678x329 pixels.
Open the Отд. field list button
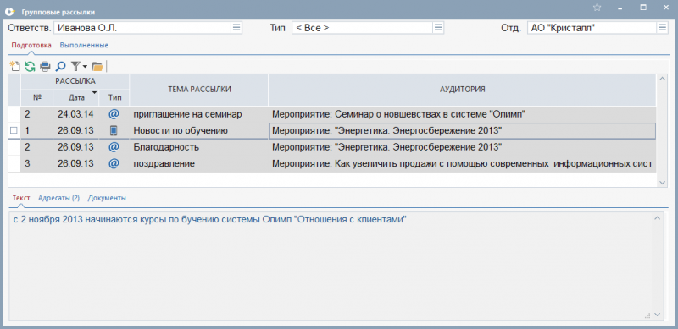pos(662,28)
